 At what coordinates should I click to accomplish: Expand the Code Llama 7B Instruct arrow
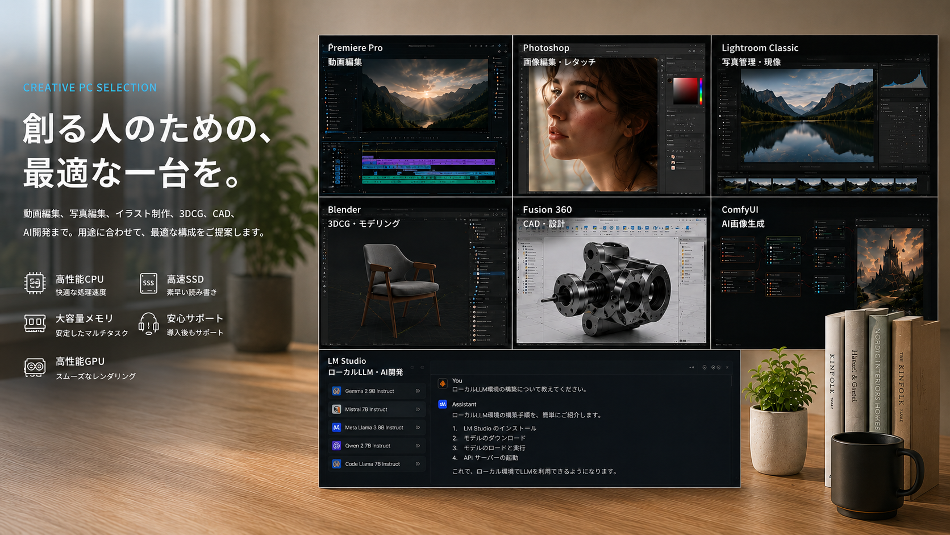(x=418, y=464)
